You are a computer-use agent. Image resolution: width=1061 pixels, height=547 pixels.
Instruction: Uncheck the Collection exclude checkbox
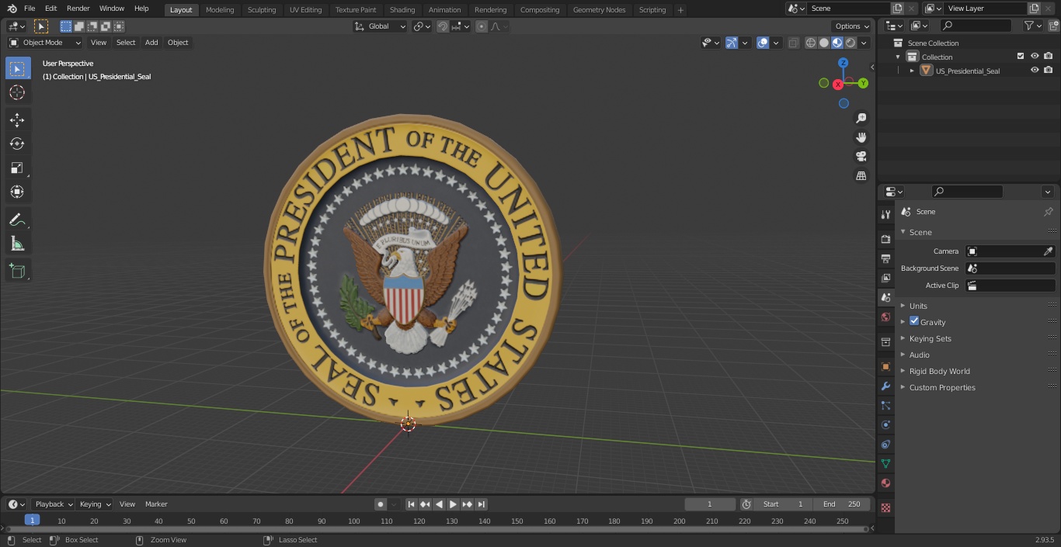click(1021, 57)
